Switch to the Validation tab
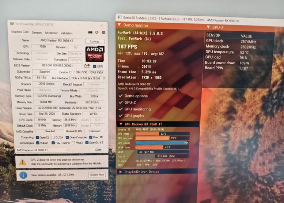Image resolution: width=284 pixels, height=203 pixels. pyautogui.click(x=67, y=33)
